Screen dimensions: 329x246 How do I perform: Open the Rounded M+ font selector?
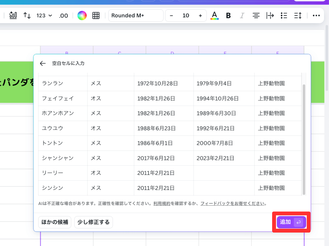tap(136, 15)
